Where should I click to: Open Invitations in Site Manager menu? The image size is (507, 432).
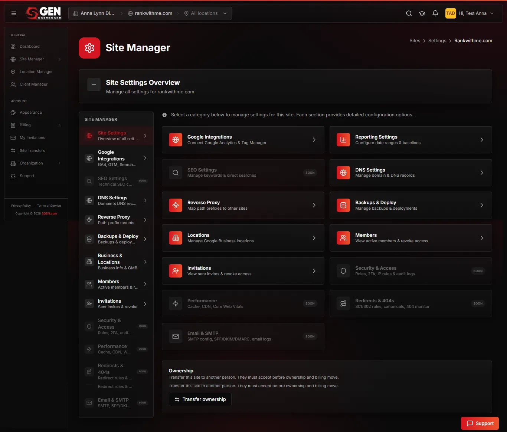coord(116,304)
